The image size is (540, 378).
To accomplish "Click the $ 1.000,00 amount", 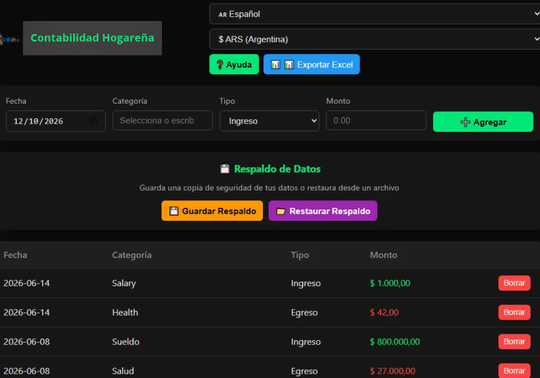I will coord(390,283).
